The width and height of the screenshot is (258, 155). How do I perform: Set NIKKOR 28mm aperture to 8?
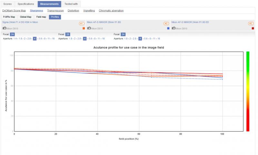click(x=95, y=39)
